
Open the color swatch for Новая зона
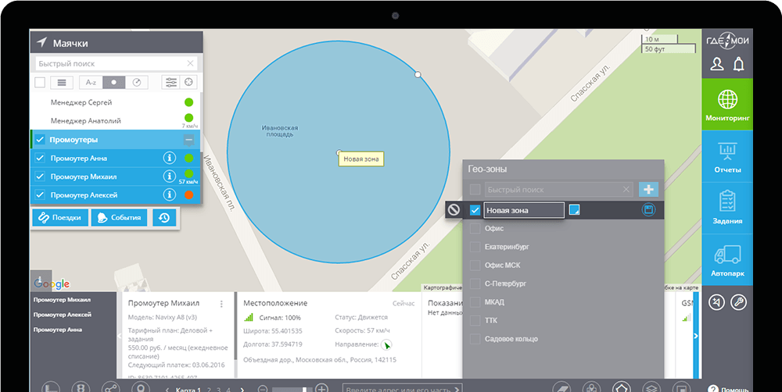coord(574,209)
